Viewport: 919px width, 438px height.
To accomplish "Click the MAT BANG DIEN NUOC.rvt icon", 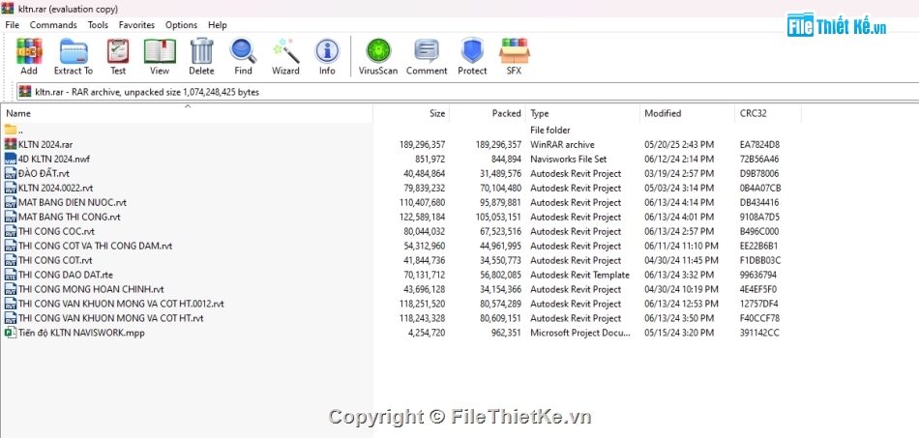I will [11, 202].
